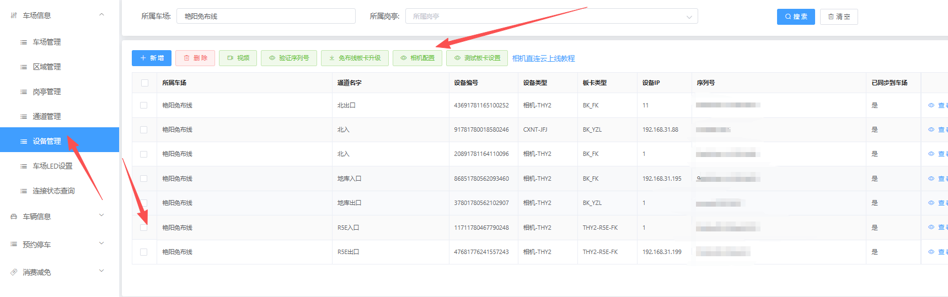948x297 pixels.
Task: Click device number 11711780467790248
Action: coord(481,228)
